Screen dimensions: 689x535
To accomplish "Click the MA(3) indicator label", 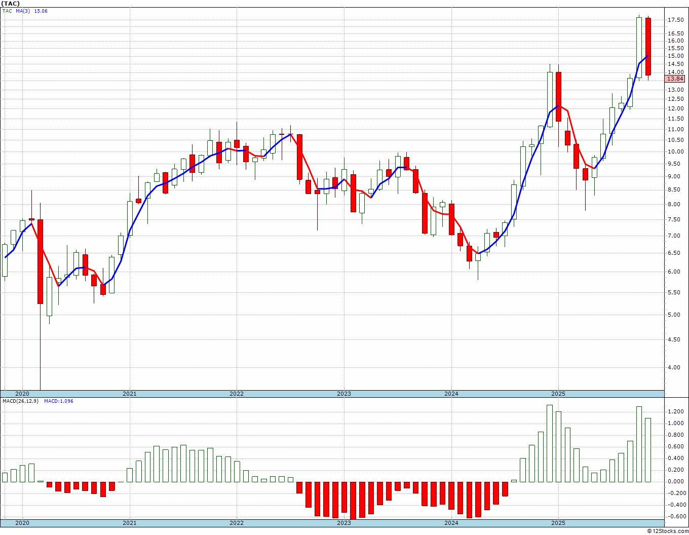I will (23, 11).
